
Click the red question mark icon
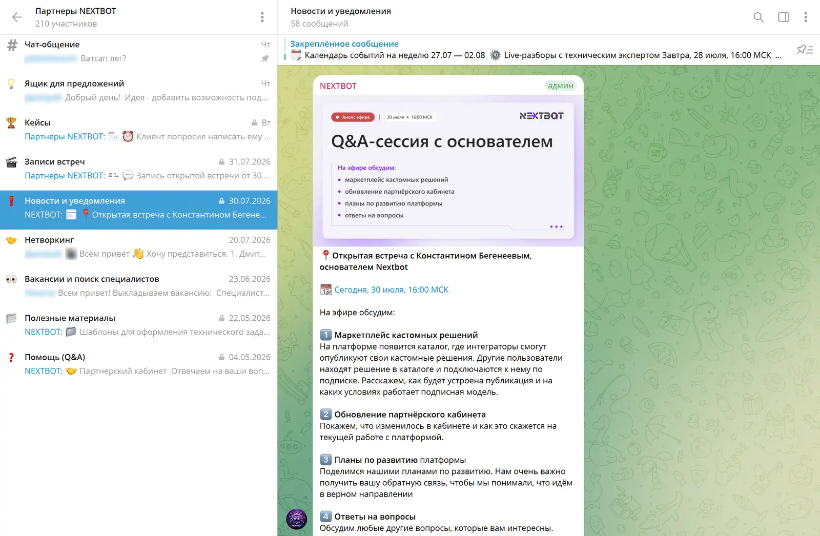[x=11, y=358]
